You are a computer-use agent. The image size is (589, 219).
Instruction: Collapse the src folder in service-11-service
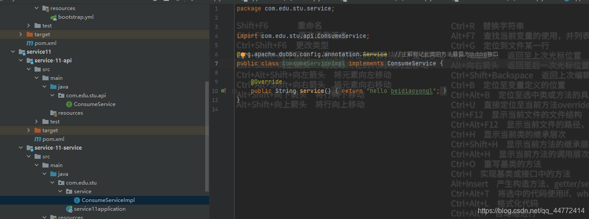pos(29,157)
